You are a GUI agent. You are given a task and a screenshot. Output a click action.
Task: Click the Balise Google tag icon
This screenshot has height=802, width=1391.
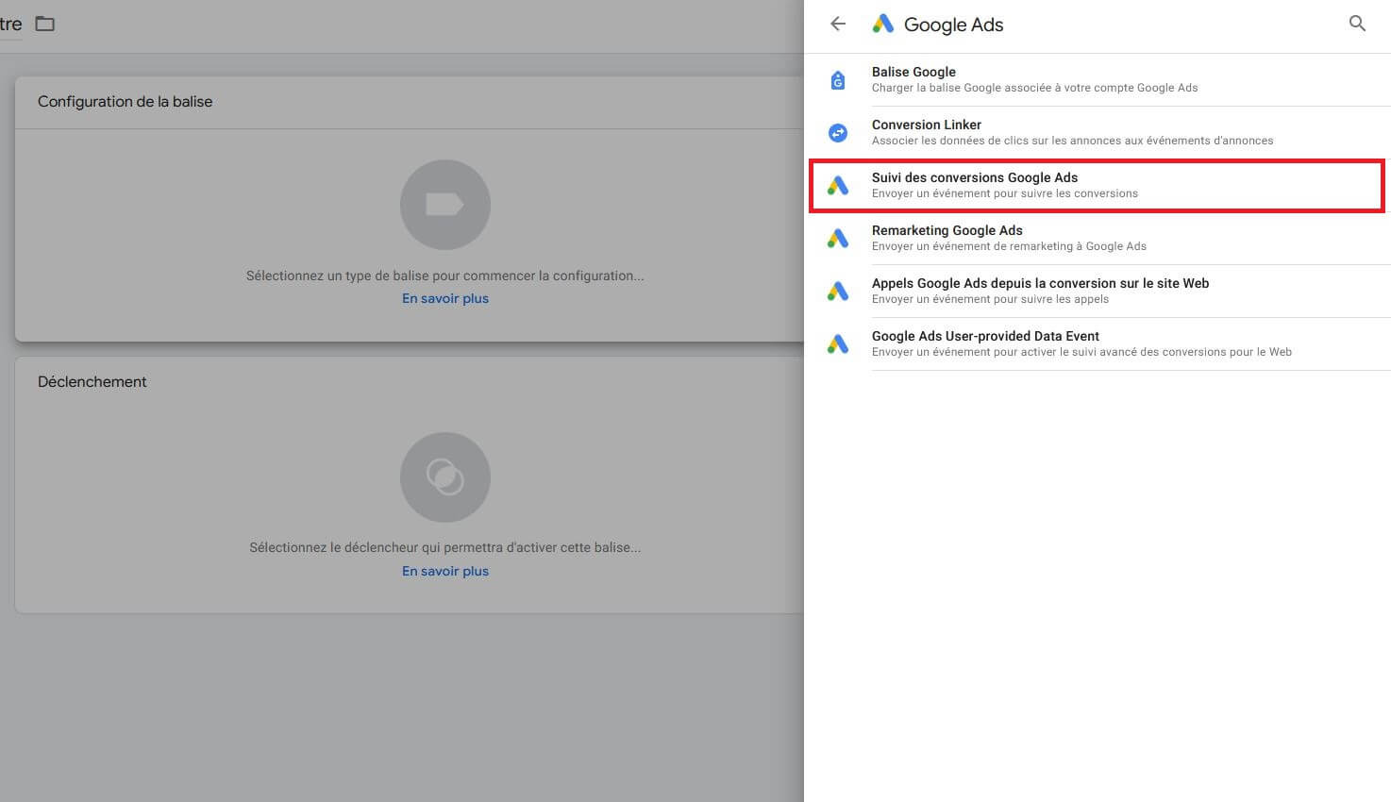(x=838, y=80)
